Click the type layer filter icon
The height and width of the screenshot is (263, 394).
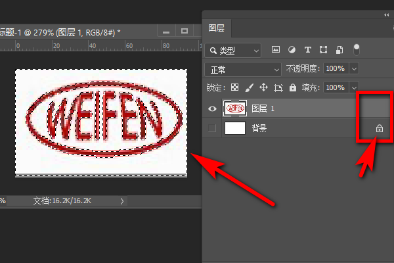307,50
